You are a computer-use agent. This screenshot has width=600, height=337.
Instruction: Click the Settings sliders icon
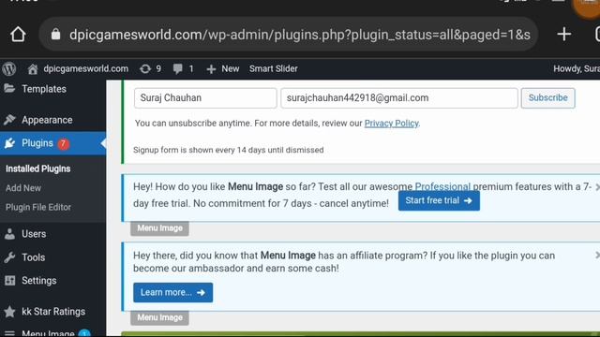(10, 281)
